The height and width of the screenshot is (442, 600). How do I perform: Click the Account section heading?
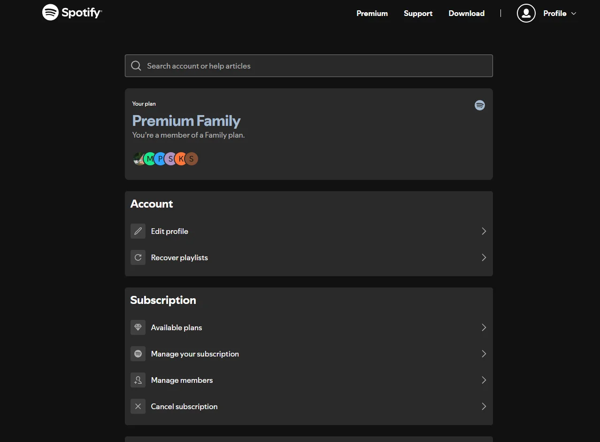point(152,204)
